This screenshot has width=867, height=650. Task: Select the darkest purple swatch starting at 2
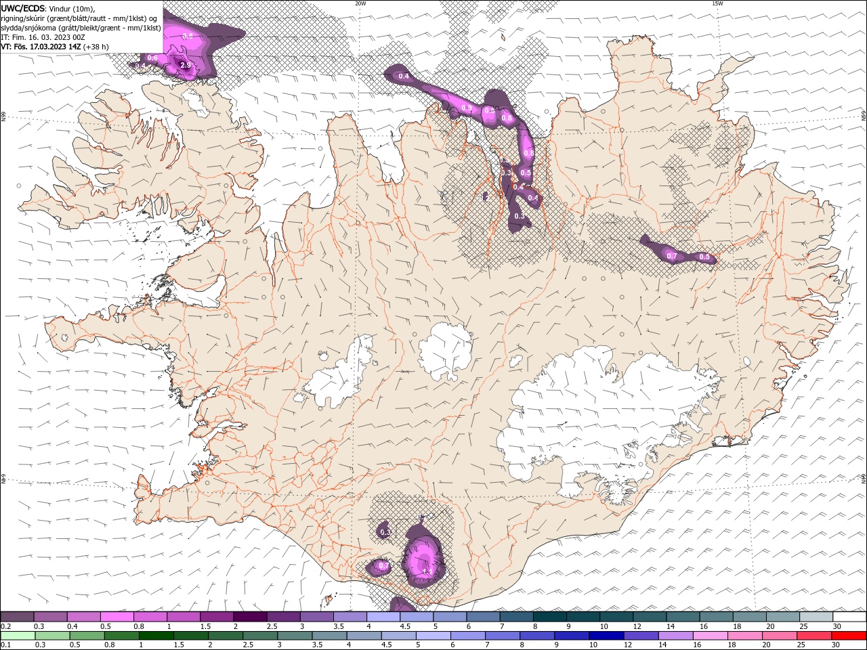tap(250, 617)
